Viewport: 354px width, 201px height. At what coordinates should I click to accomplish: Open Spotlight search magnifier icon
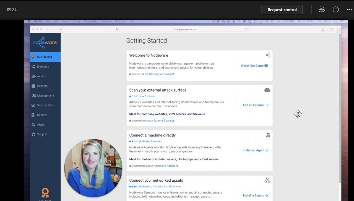point(336,21)
